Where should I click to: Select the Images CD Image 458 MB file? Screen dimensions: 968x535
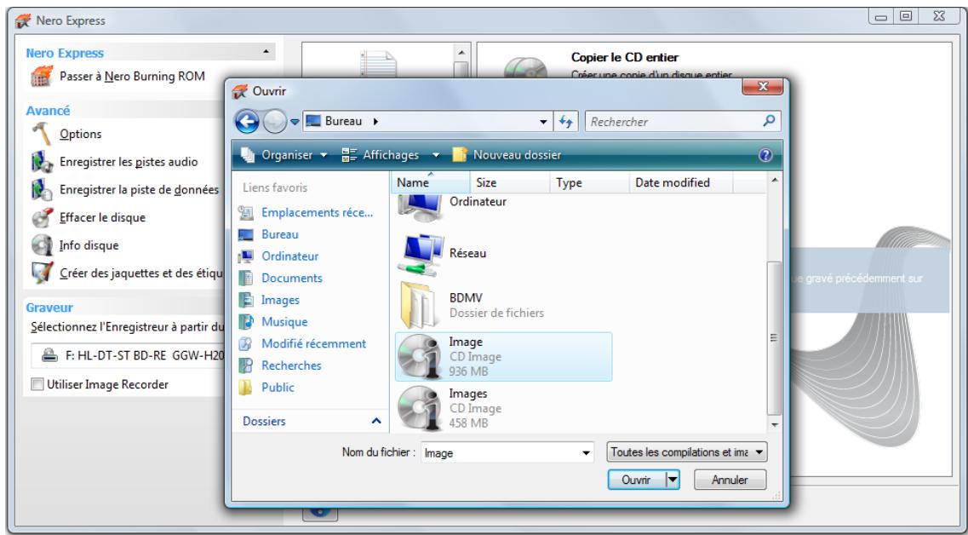coord(503,408)
